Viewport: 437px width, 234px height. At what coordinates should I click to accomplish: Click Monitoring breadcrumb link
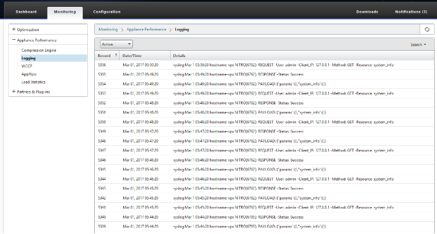click(108, 29)
